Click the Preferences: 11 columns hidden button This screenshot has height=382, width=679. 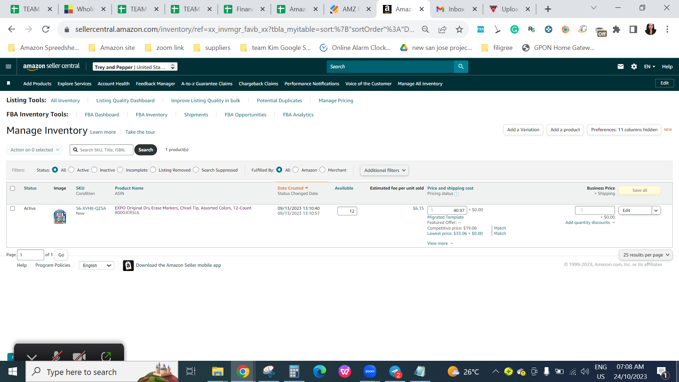coord(624,130)
